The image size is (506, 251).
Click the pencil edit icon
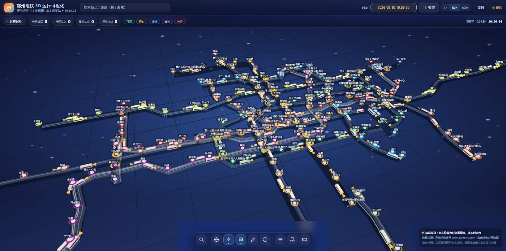click(x=253, y=240)
